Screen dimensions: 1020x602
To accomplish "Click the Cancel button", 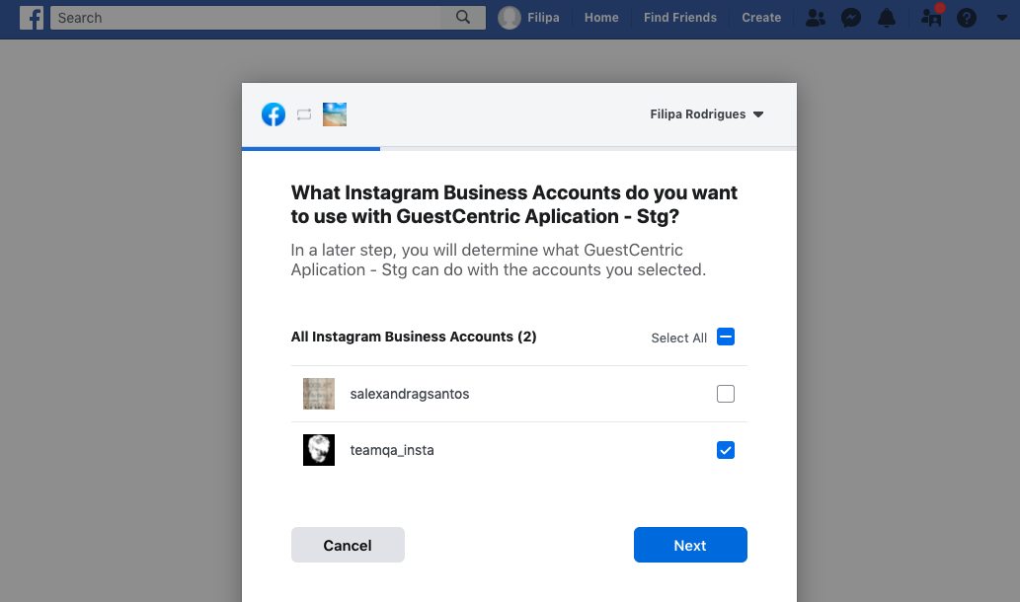I will (348, 545).
